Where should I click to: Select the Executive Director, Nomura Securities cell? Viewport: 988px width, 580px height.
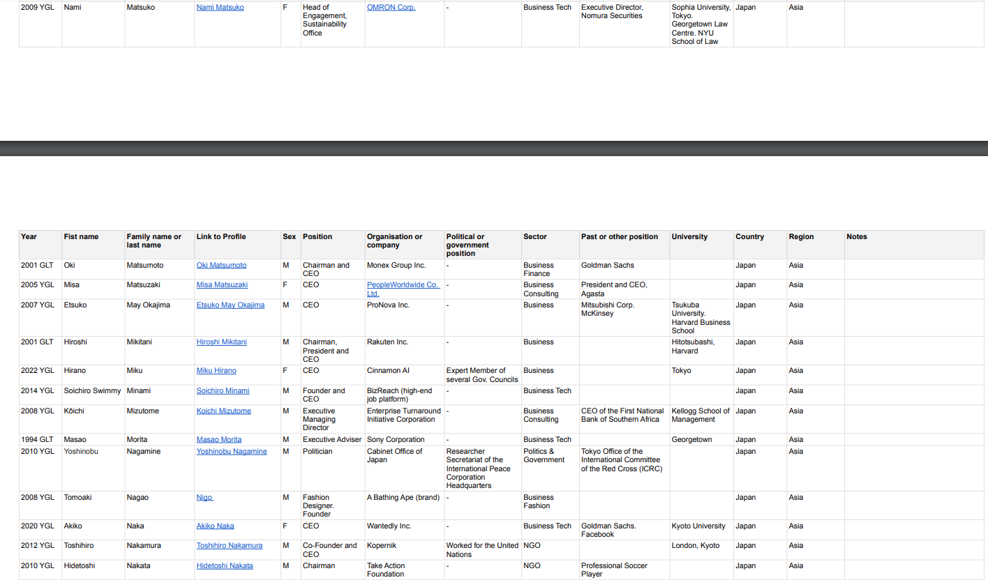coord(624,24)
